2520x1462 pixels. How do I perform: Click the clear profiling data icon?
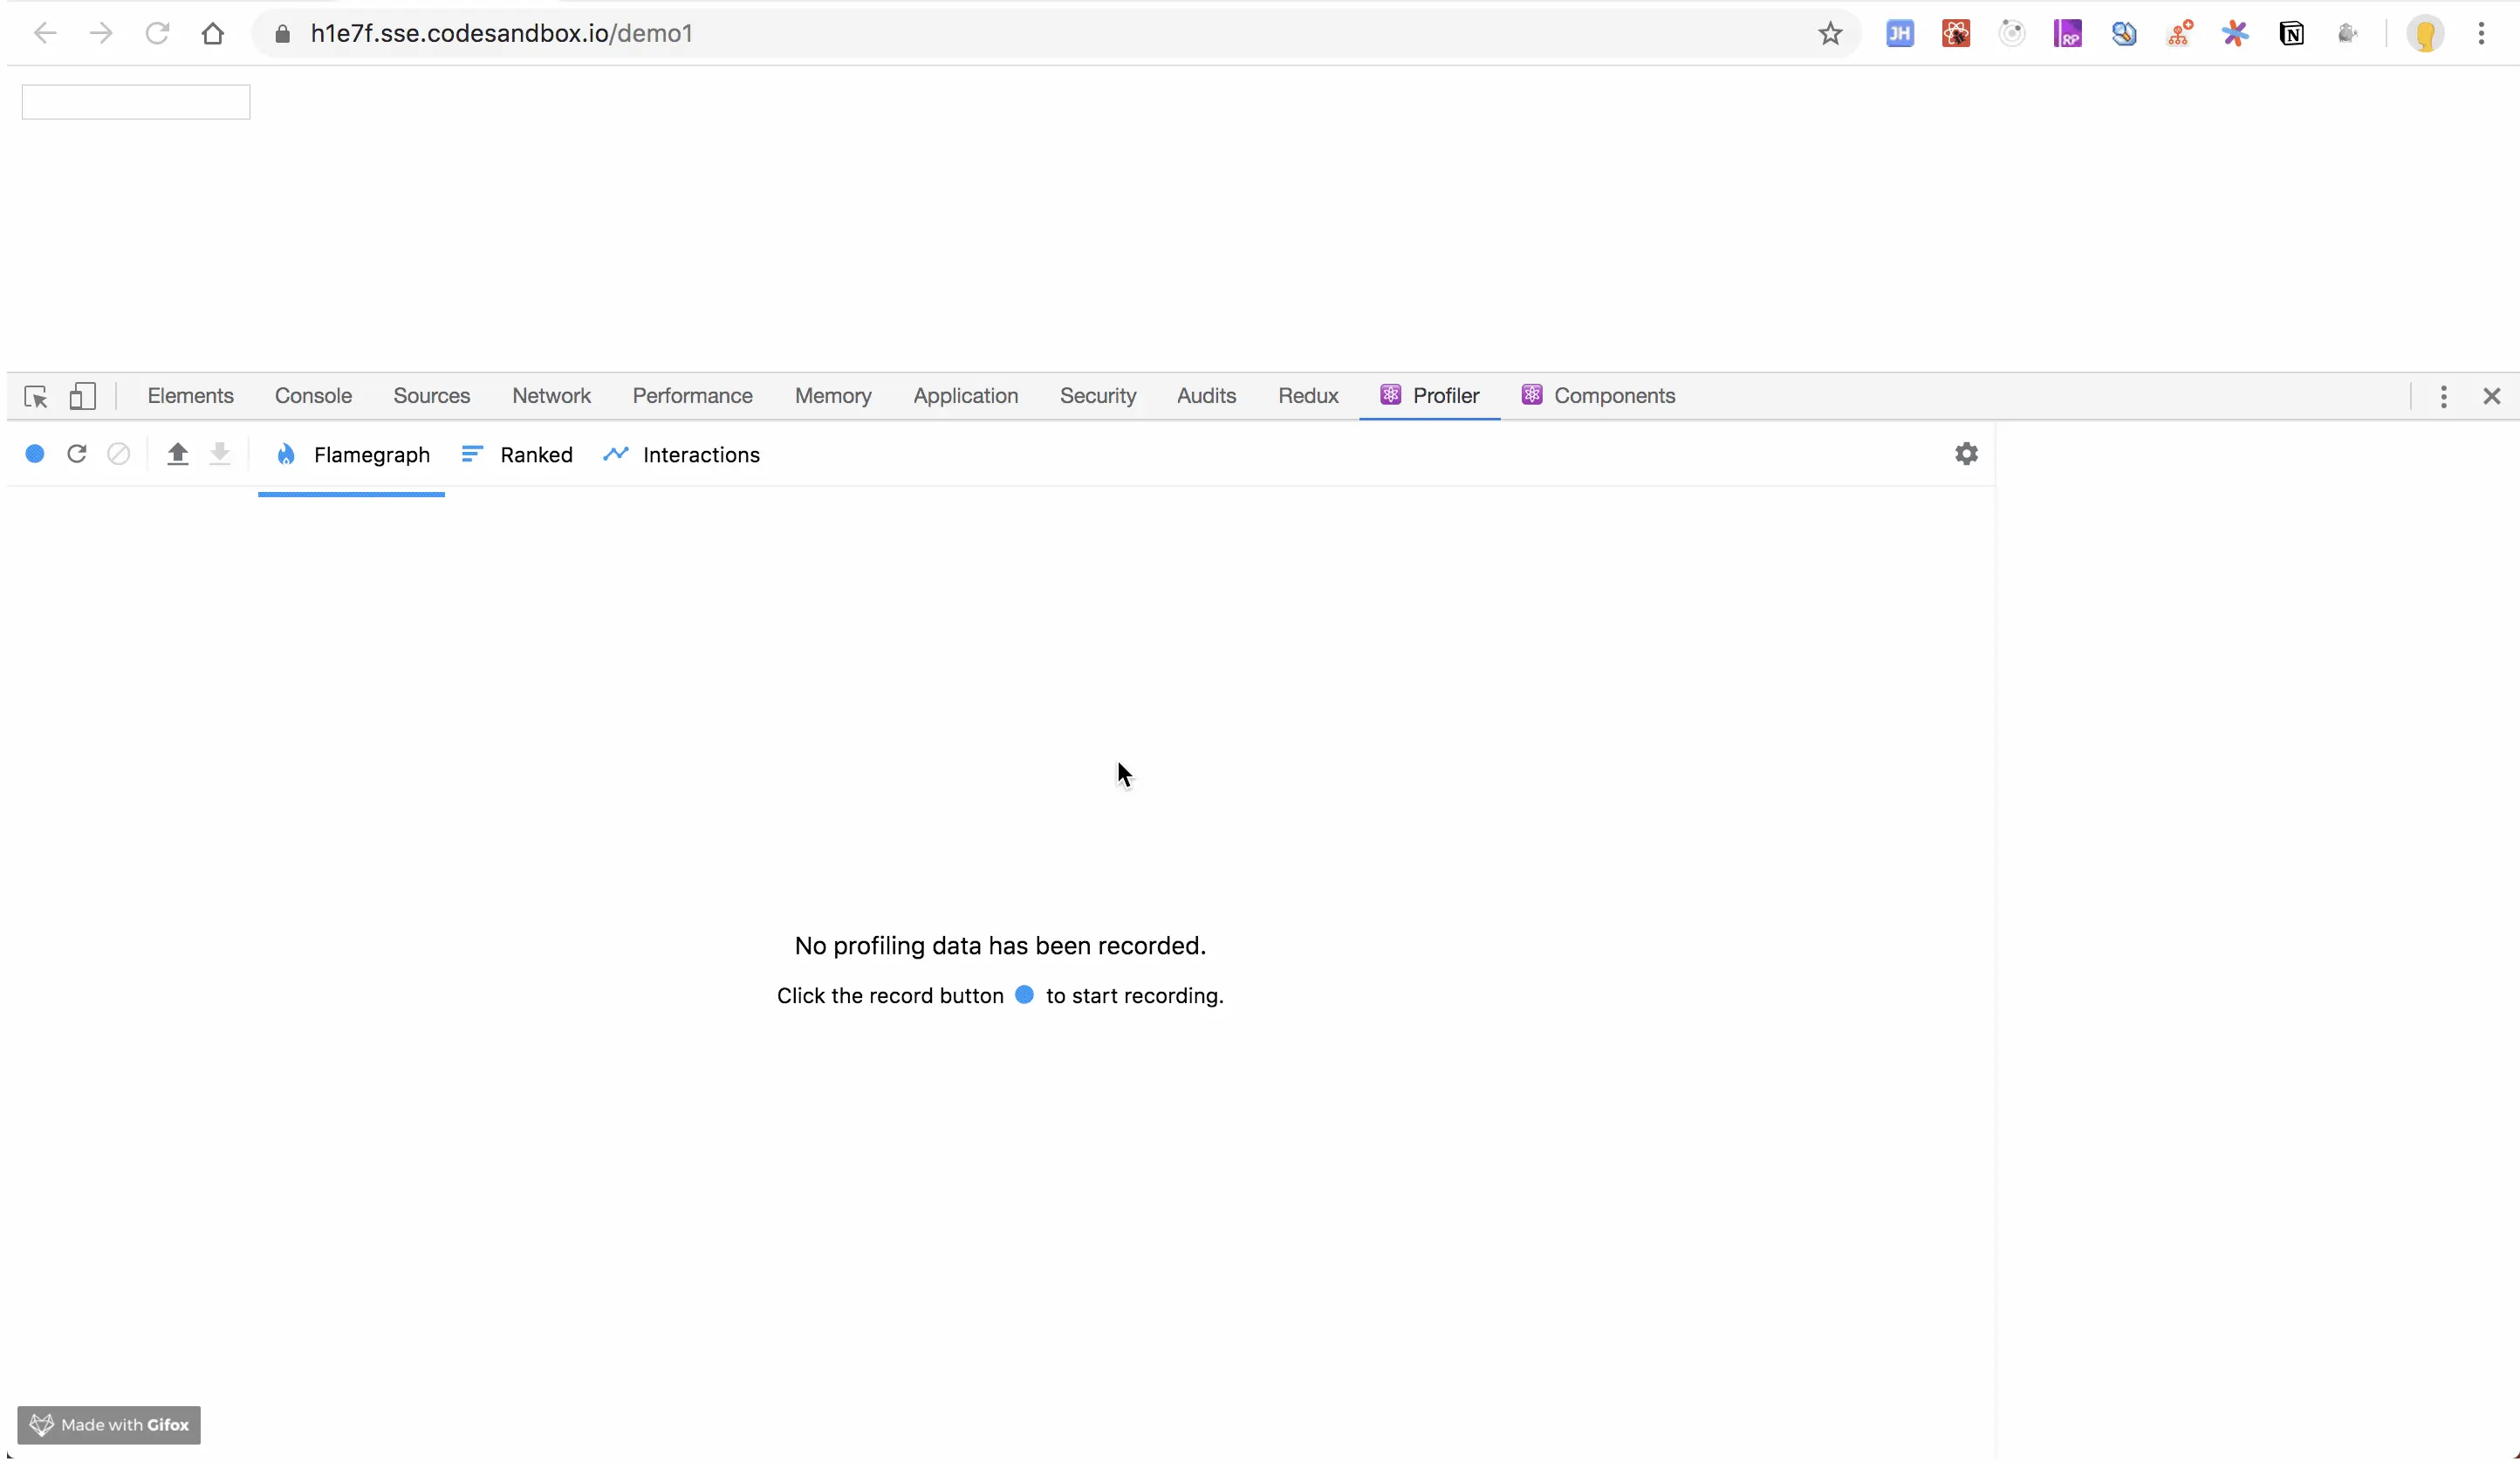(118, 454)
